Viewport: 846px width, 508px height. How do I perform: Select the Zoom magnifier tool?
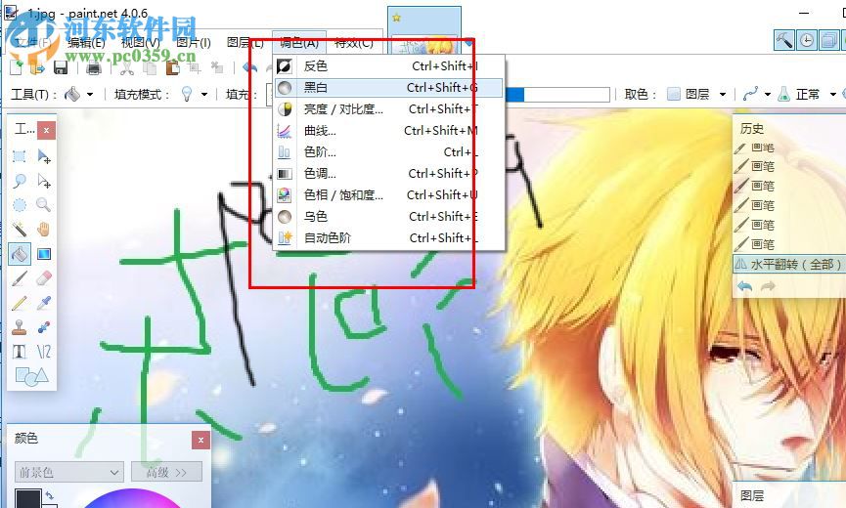tap(44, 205)
